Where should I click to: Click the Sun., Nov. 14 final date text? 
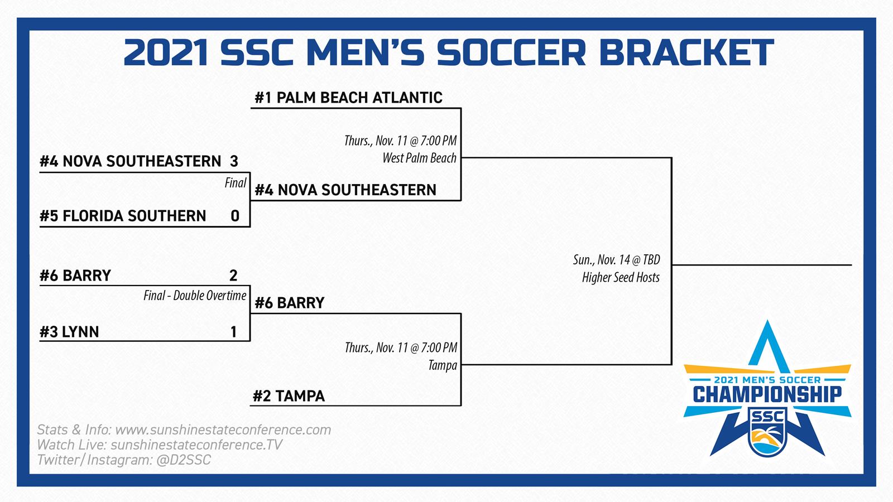[616, 260]
